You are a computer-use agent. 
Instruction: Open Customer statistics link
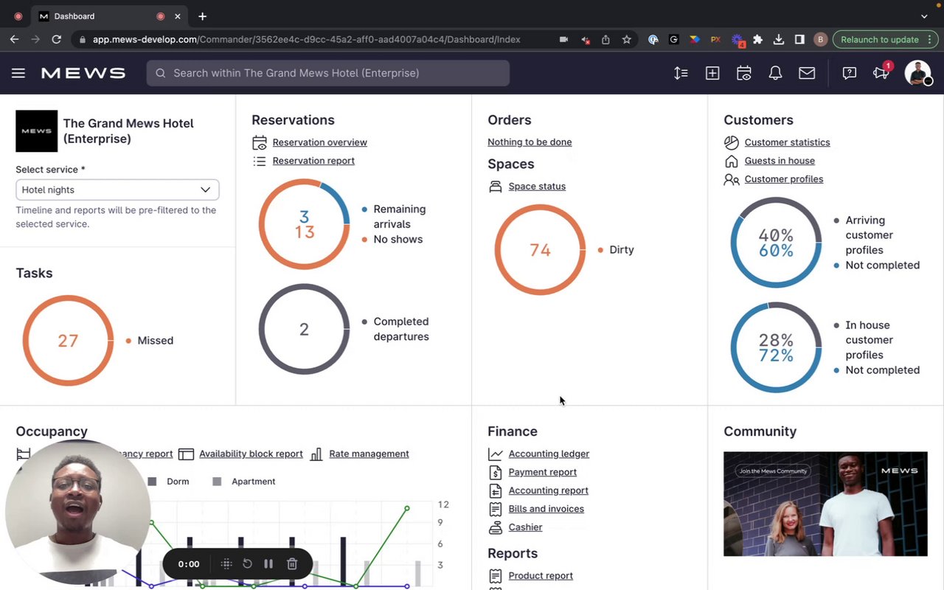[x=787, y=142]
